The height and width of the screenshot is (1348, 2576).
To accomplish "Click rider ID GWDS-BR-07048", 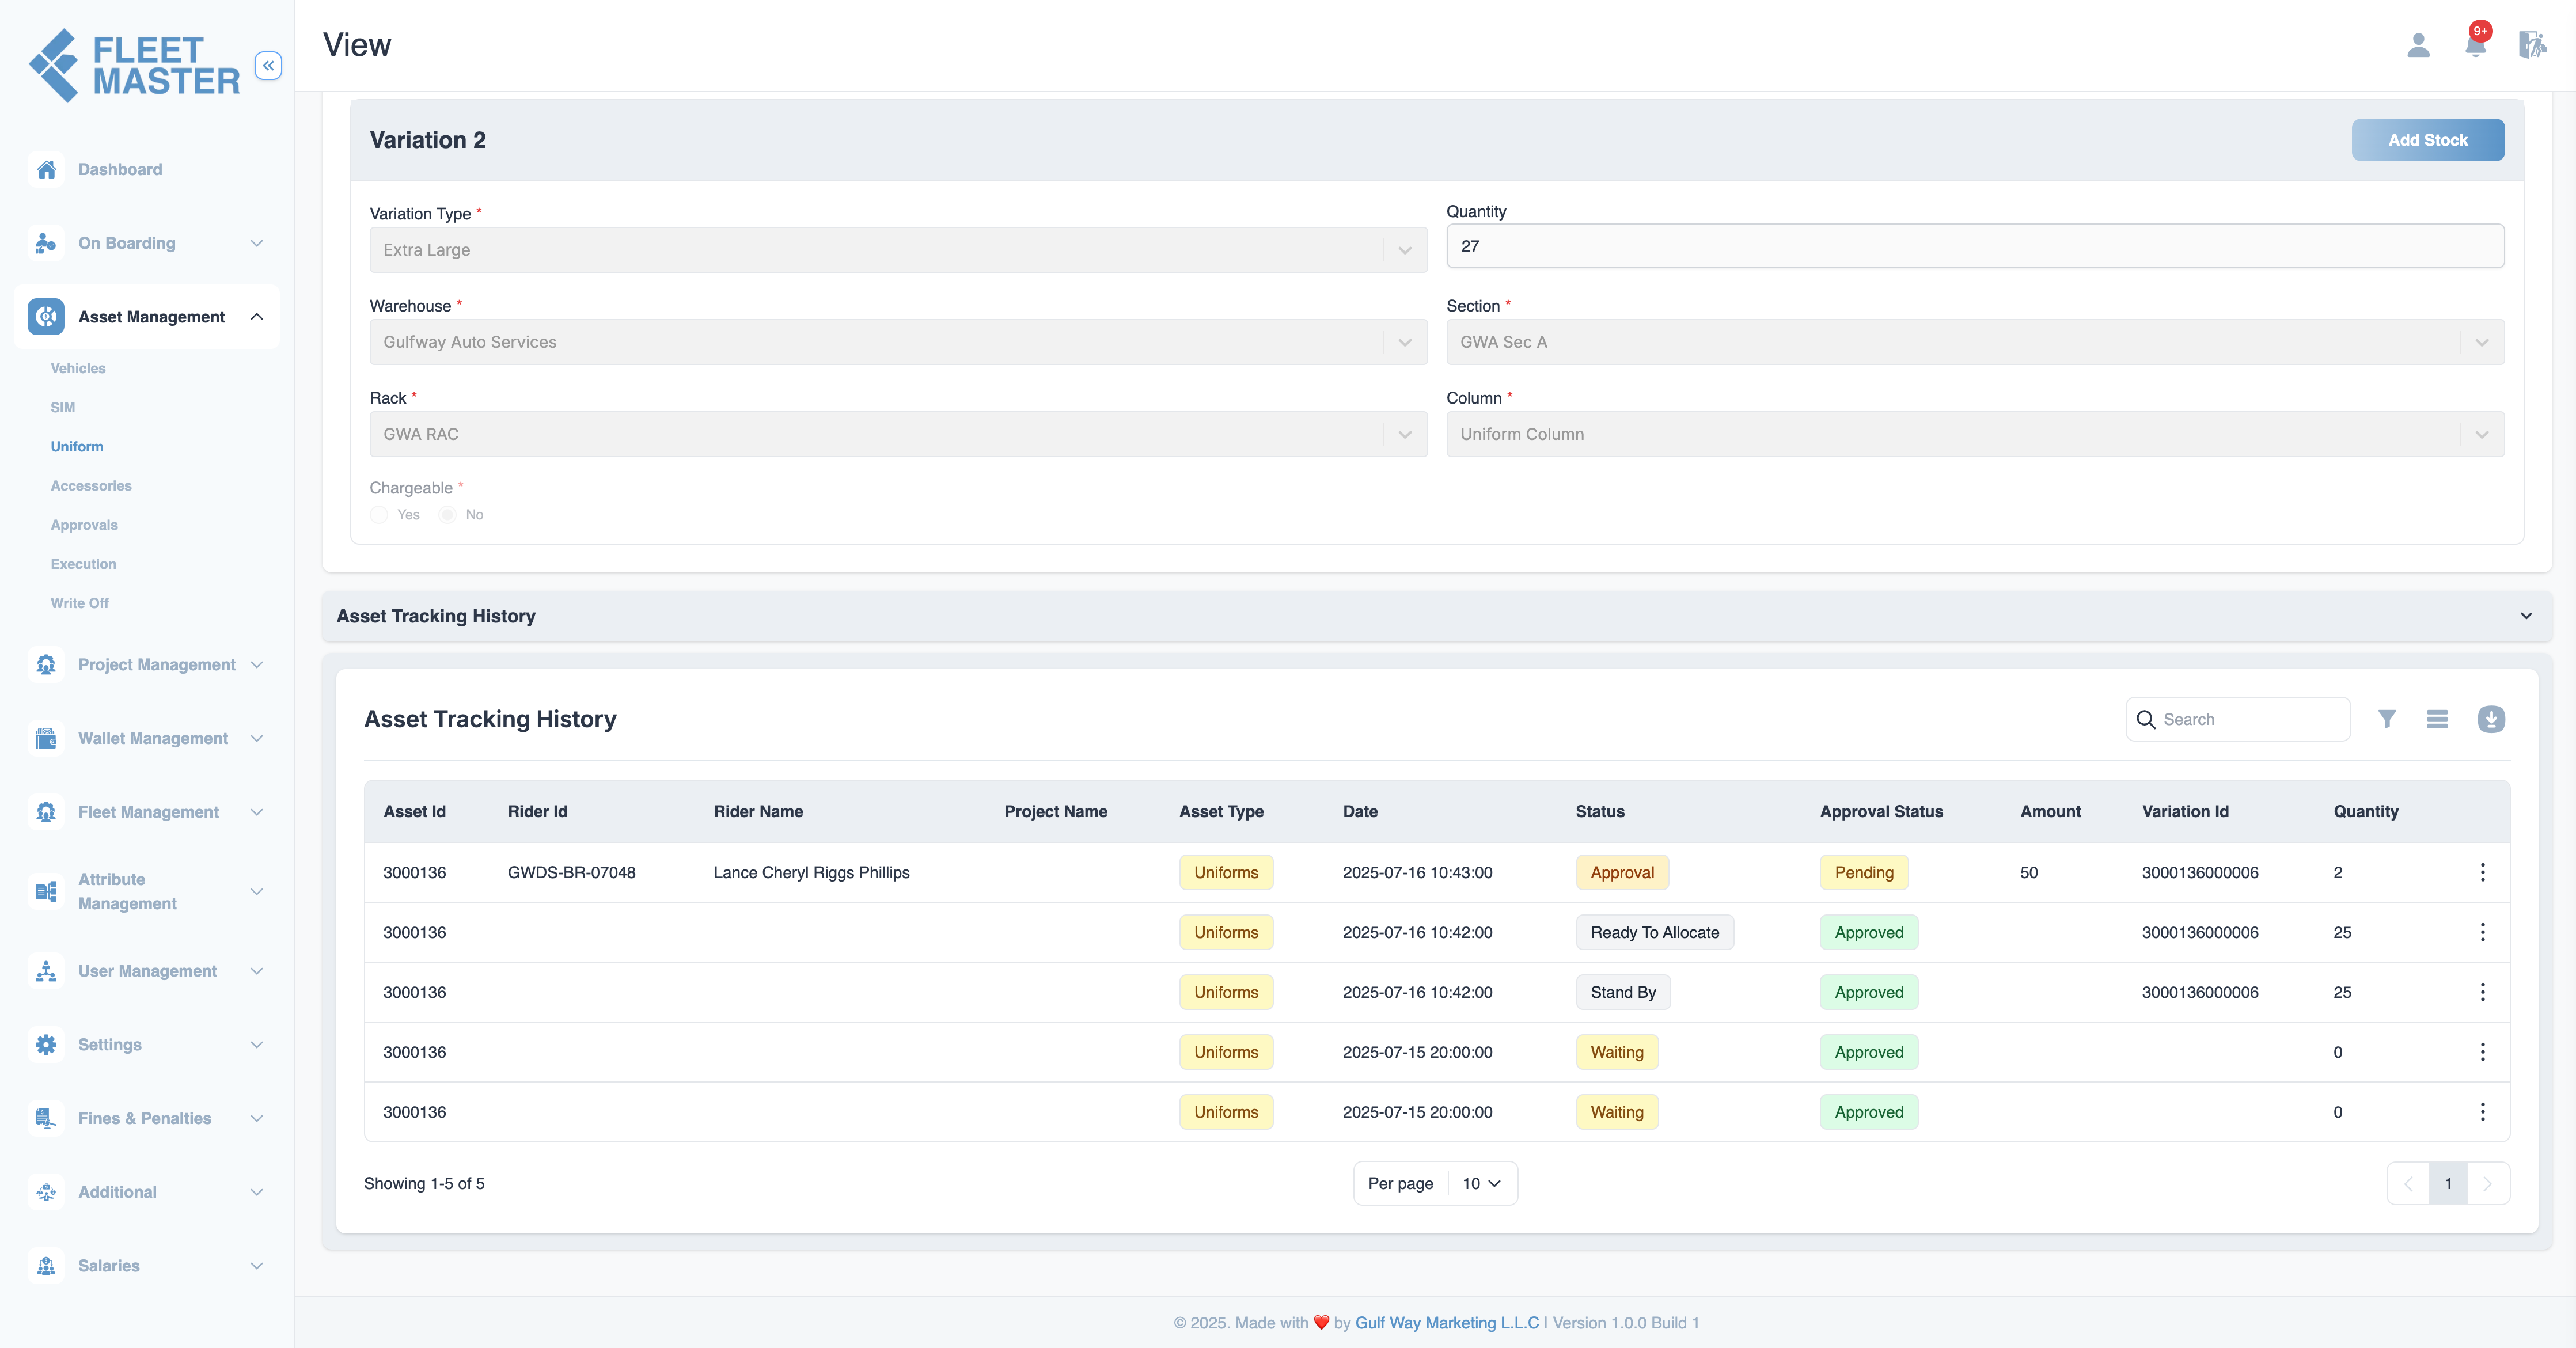I will pyautogui.click(x=571, y=872).
